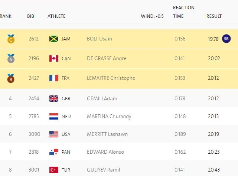
Task: Click the BIB column header
Action: point(30,16)
